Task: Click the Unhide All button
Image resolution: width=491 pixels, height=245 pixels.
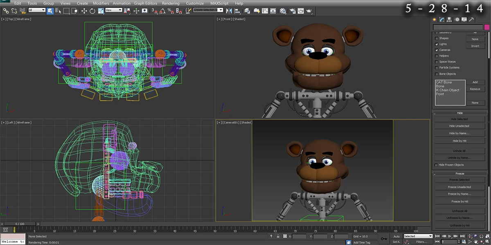Action: [x=459, y=151]
